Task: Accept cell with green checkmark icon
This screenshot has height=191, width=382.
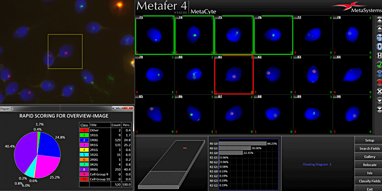Action: [379, 64]
